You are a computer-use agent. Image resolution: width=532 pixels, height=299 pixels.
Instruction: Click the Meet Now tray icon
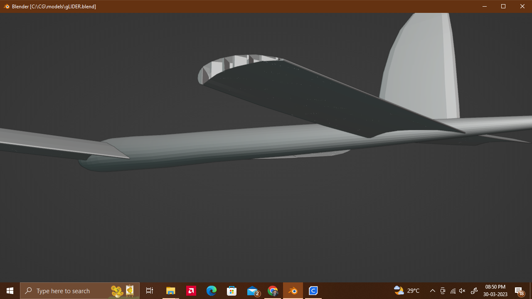point(443,291)
